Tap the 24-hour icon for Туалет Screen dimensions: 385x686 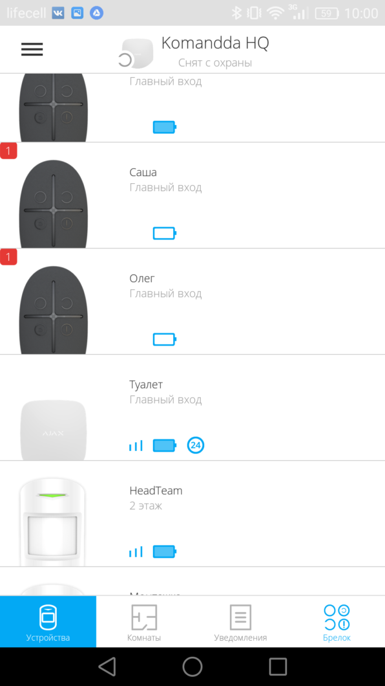pos(196,445)
